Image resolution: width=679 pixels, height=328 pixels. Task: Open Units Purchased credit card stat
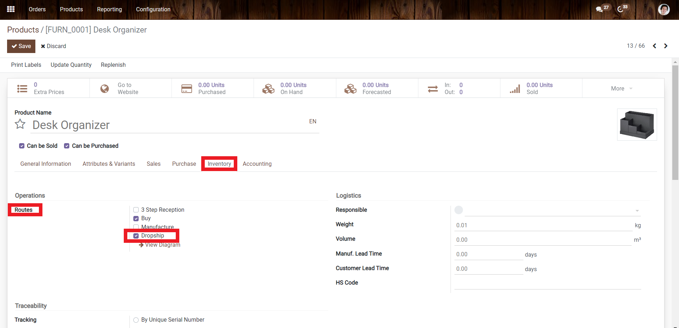pos(213,88)
